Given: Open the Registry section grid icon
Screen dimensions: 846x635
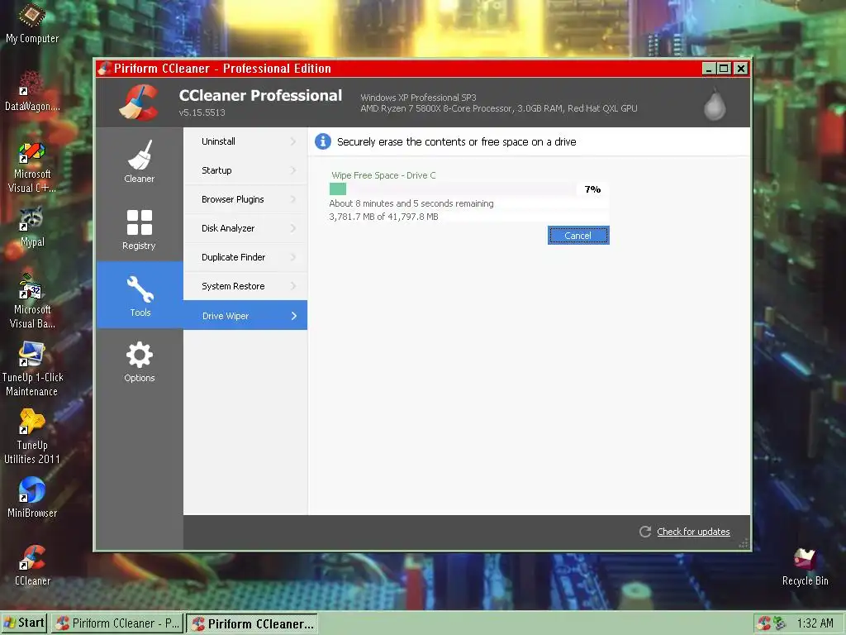Looking at the screenshot, I should click(x=139, y=222).
